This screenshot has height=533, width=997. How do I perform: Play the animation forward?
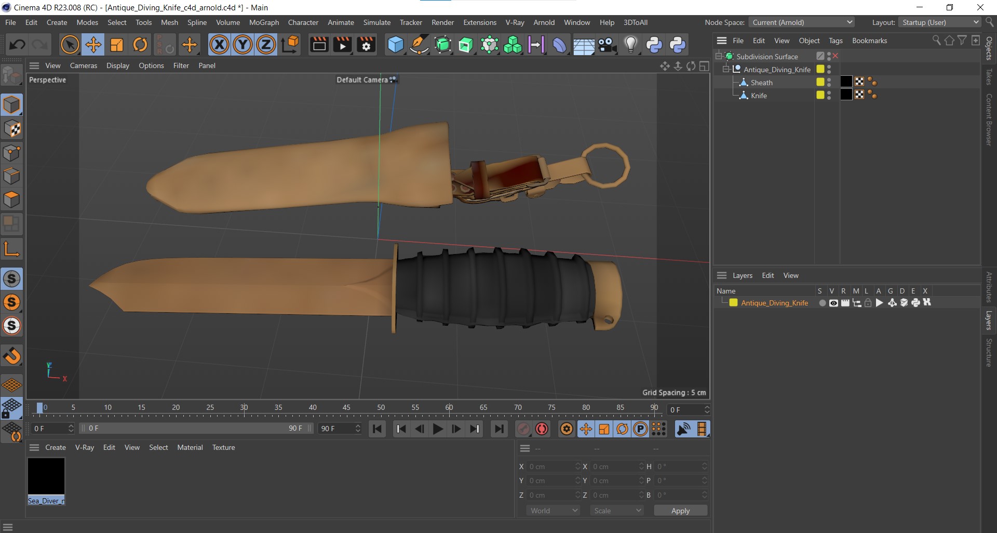pyautogui.click(x=438, y=429)
